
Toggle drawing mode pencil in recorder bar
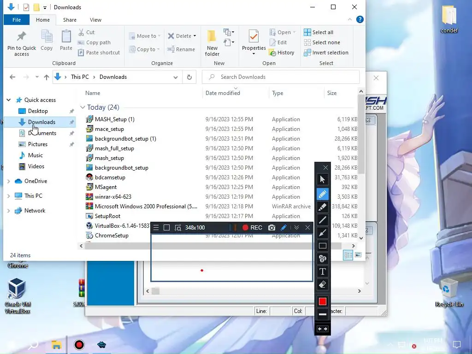[x=283, y=228]
